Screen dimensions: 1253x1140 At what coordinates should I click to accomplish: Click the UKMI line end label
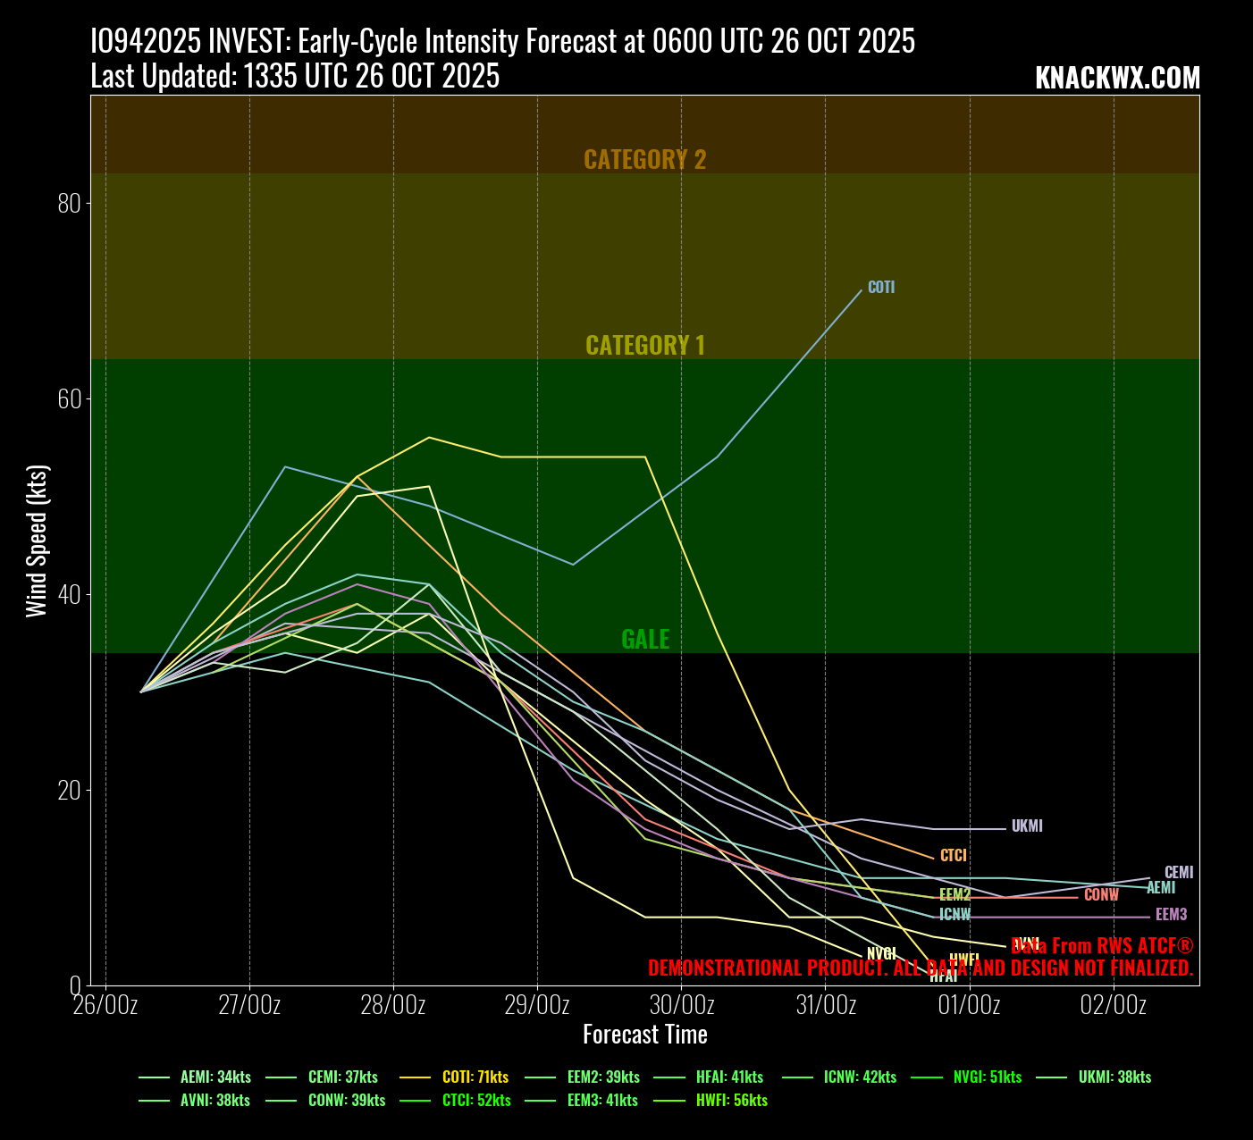1027,826
